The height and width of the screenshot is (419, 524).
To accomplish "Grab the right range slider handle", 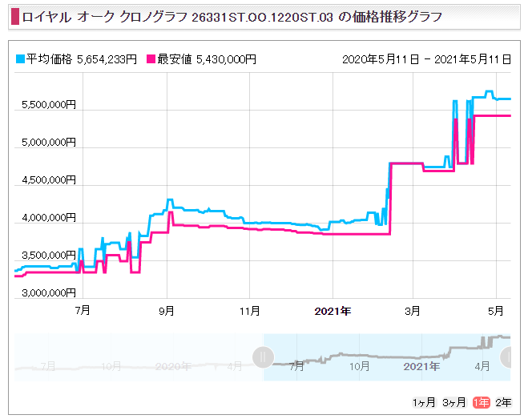I will click(x=506, y=357).
